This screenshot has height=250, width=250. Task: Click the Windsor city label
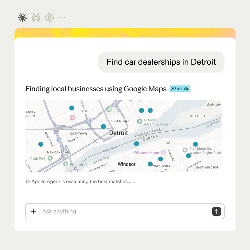(126, 164)
